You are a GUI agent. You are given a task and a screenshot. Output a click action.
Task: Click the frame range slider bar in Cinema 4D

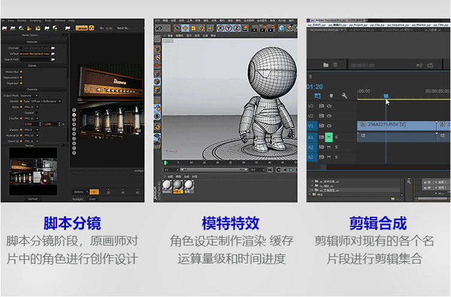[214, 170]
